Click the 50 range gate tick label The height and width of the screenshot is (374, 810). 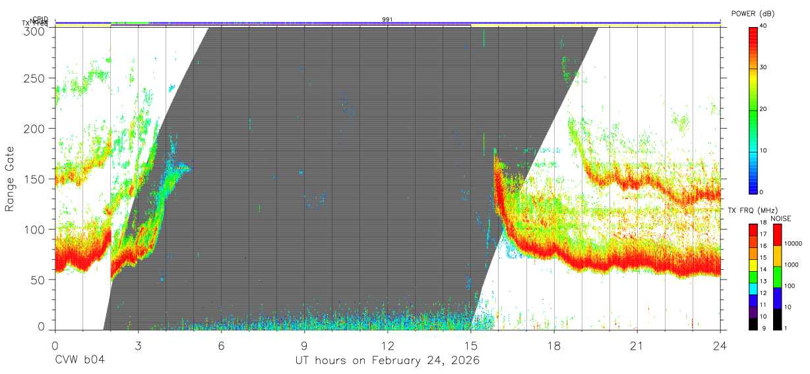point(38,280)
